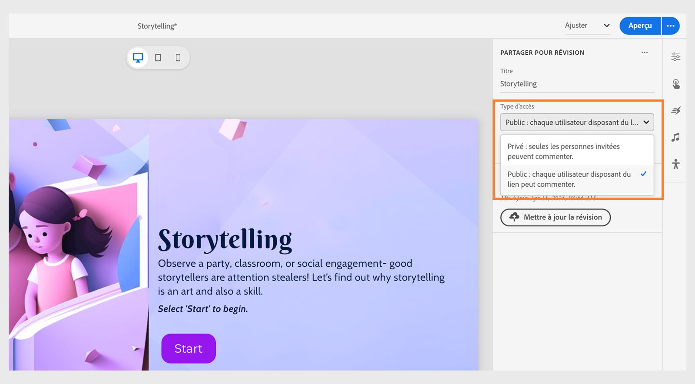
Task: Open the animations panel icon
Action: coord(676,111)
